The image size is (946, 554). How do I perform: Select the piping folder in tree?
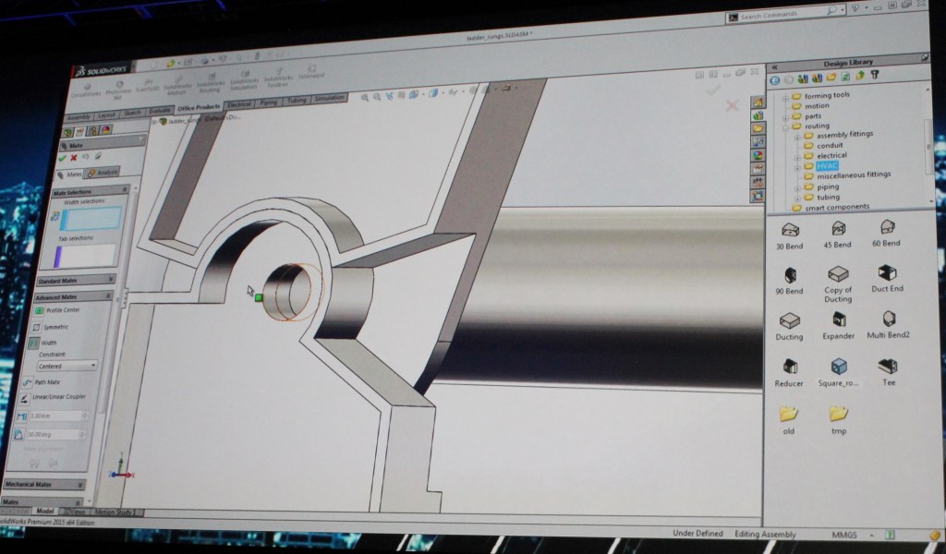pyautogui.click(x=828, y=187)
